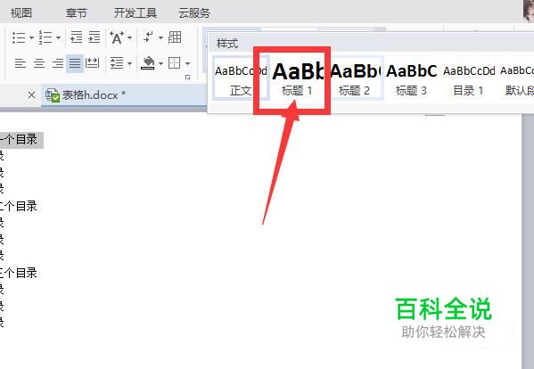Align text to the left
The width and height of the screenshot is (534, 369).
21,63
